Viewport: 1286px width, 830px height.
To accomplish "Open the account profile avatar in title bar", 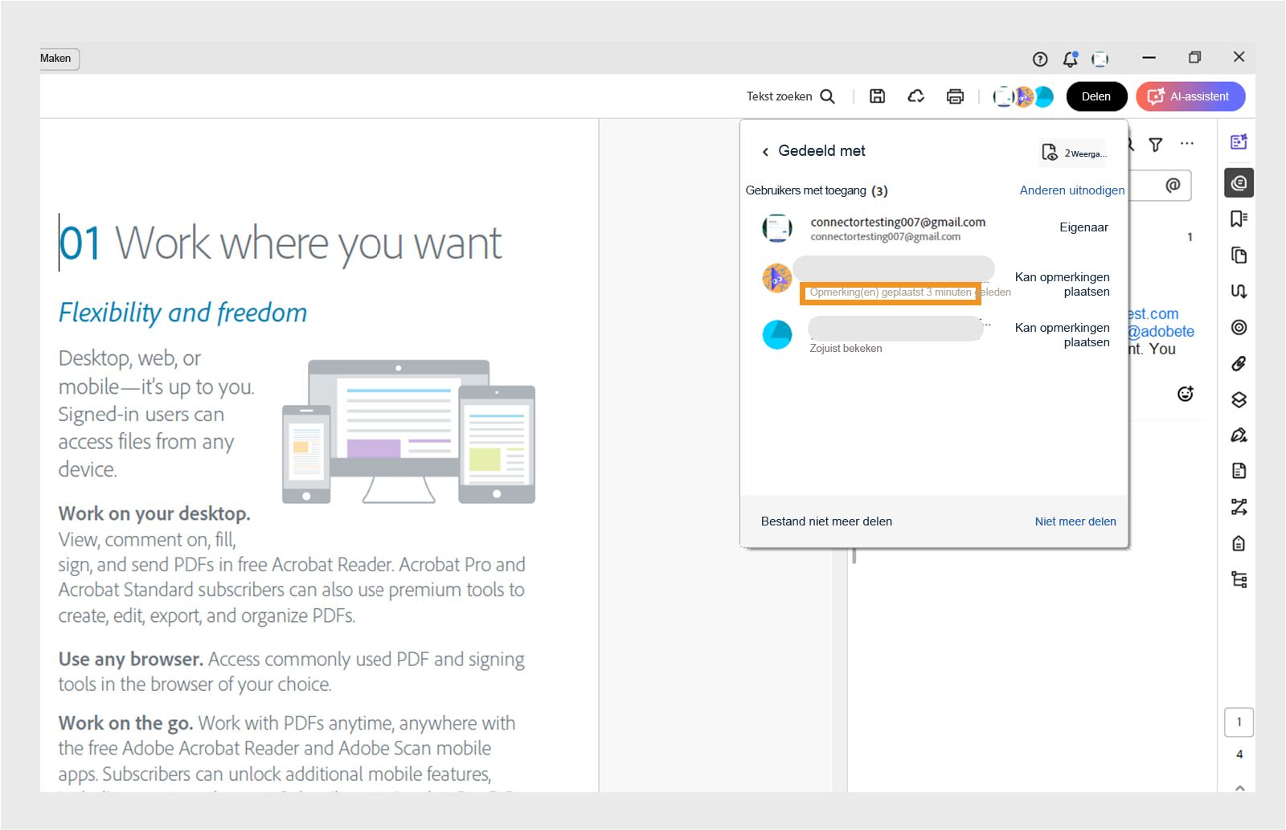I will coord(1100,59).
